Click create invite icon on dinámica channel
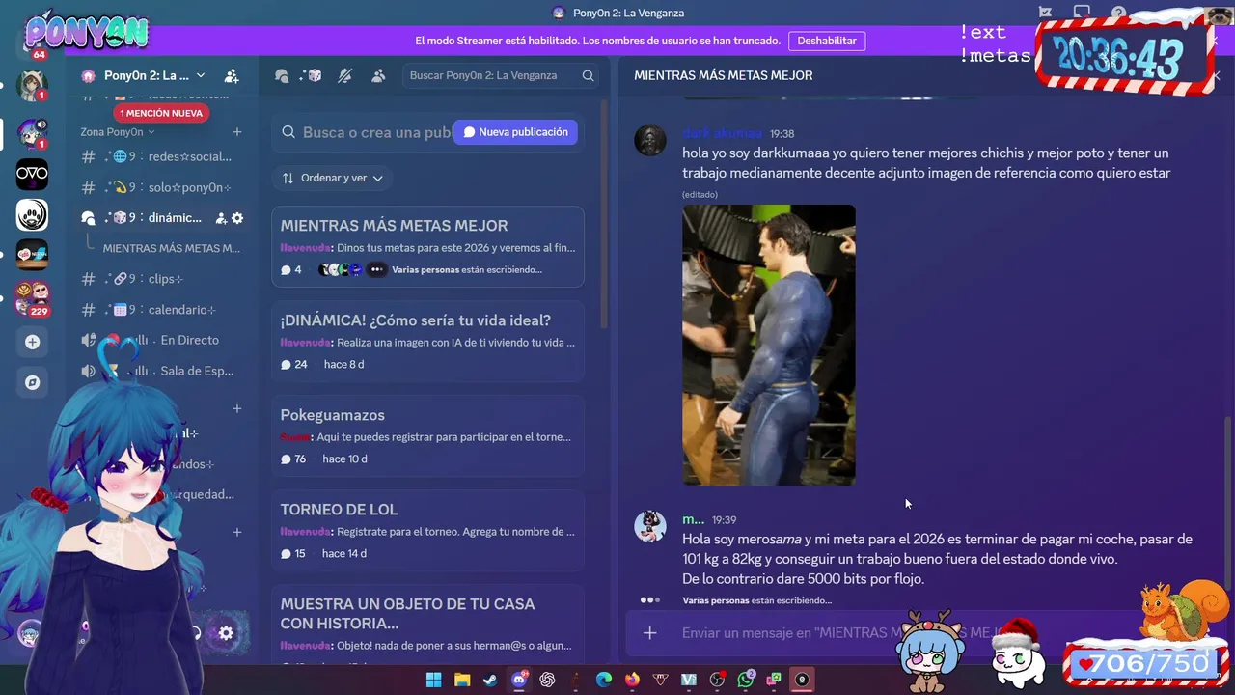The height and width of the screenshot is (695, 1235). coord(221,218)
